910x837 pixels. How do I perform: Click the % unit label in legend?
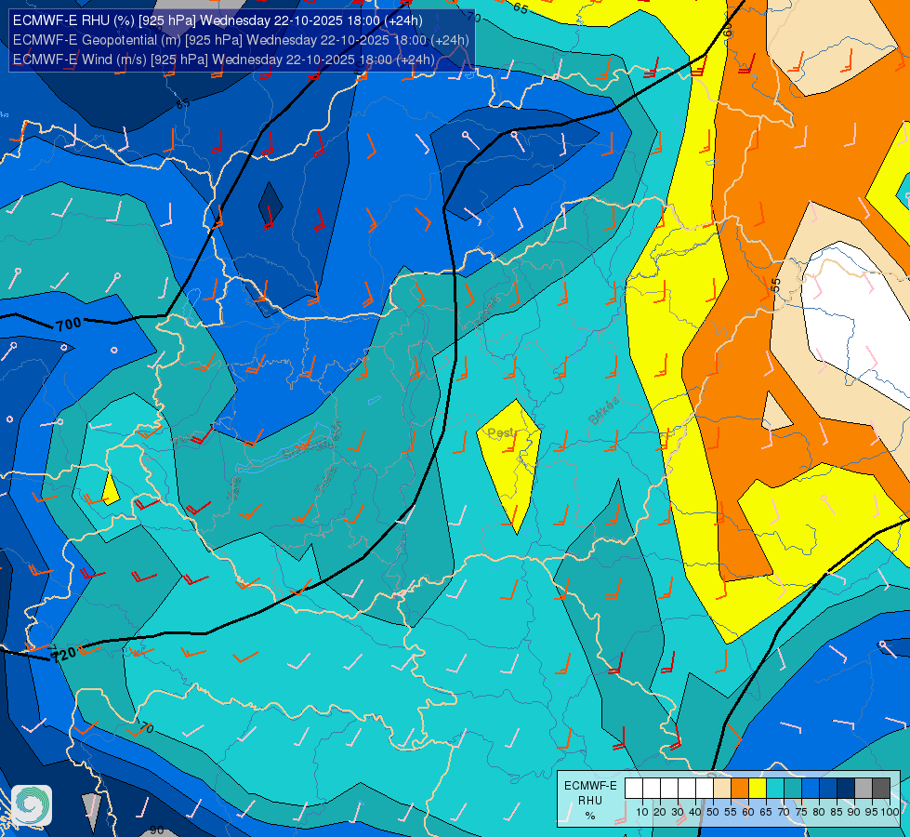tap(590, 816)
